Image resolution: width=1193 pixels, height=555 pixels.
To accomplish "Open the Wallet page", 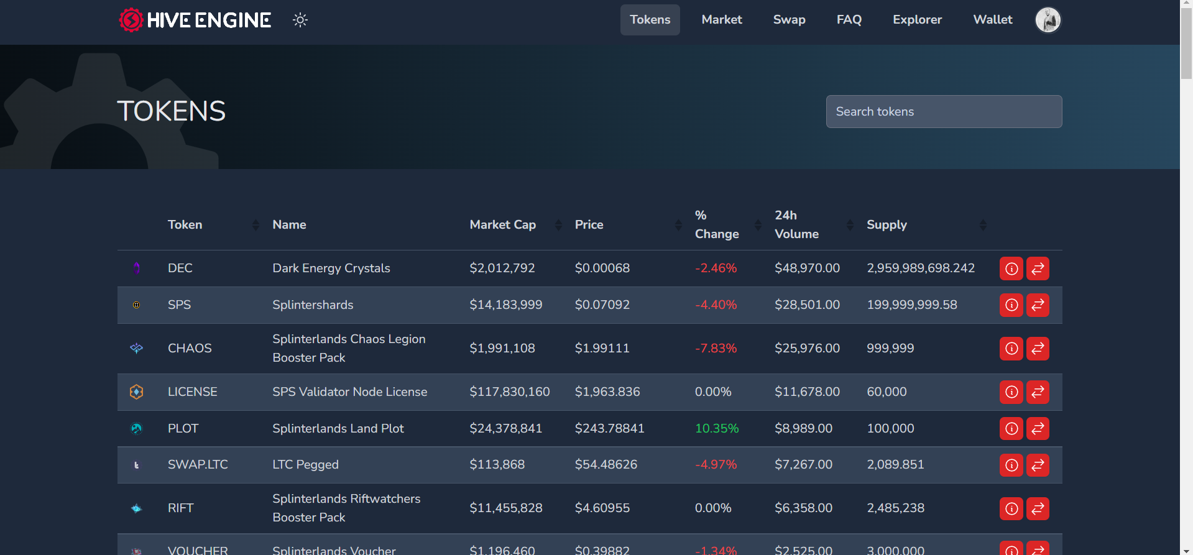I will 993,20.
